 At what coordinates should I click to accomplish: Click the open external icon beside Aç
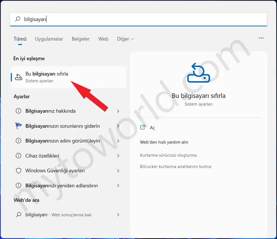(143, 127)
